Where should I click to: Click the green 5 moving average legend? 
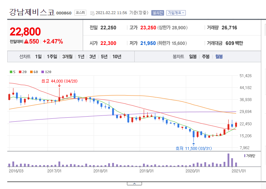point(13,72)
